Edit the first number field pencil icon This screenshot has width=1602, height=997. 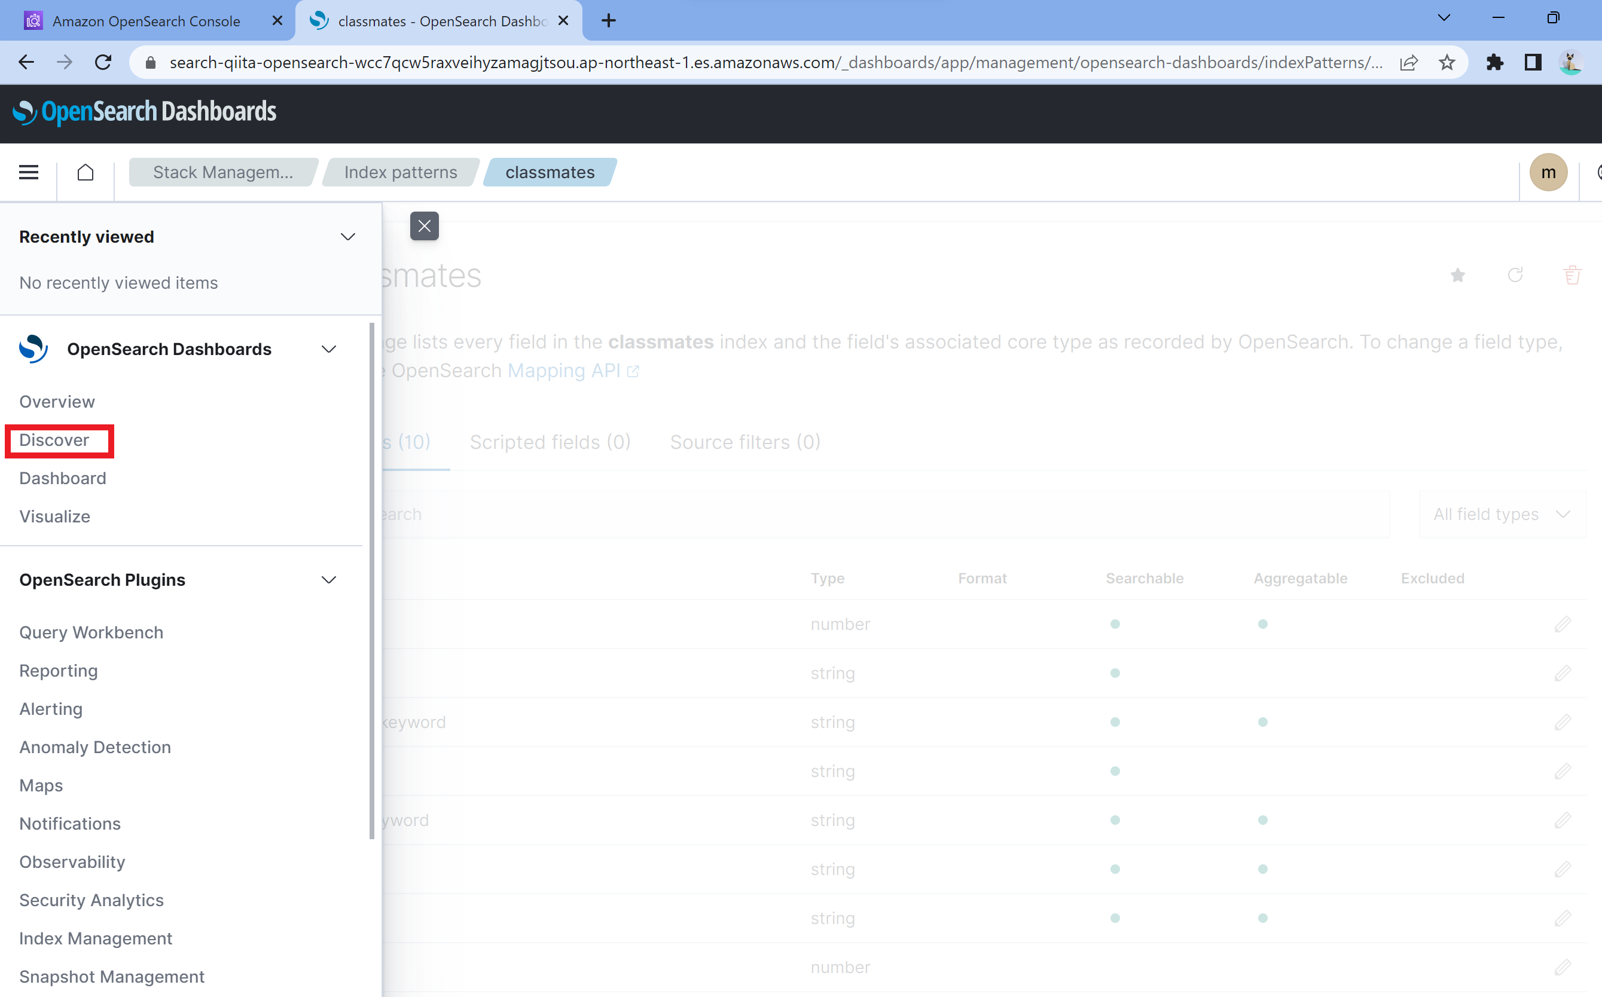tap(1563, 624)
